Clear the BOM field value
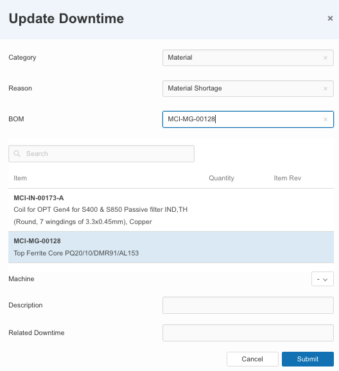Viewport: 339px width, 371px height. point(326,119)
